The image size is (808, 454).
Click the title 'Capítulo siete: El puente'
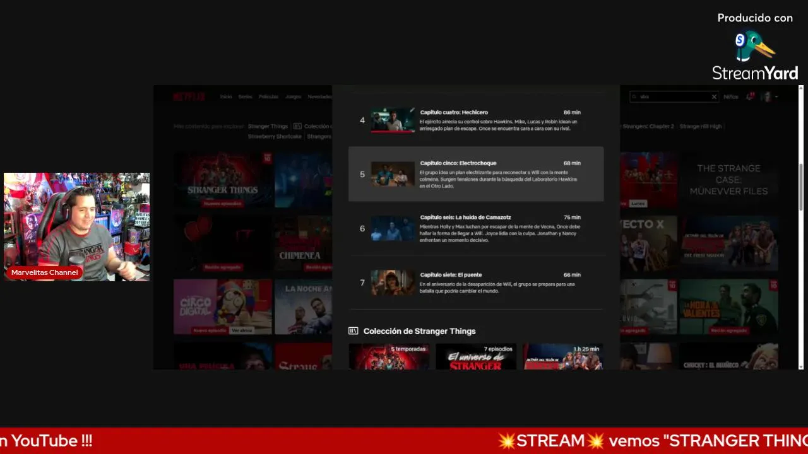[x=451, y=275]
